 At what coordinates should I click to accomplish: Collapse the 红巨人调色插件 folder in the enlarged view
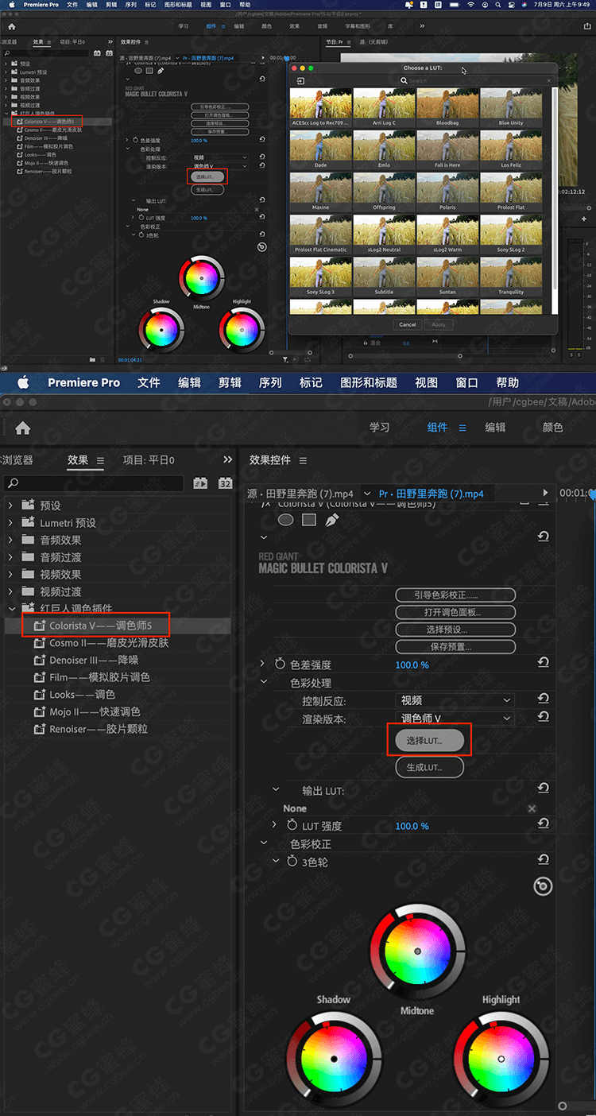[10, 609]
